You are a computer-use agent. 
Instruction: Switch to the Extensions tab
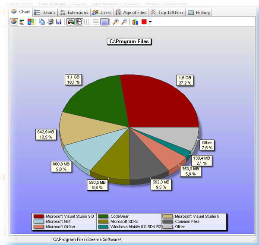(x=74, y=13)
